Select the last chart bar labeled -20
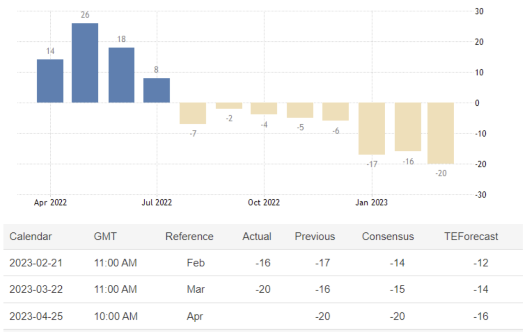Image resolution: width=526 pixels, height=333 pixels. click(x=441, y=133)
